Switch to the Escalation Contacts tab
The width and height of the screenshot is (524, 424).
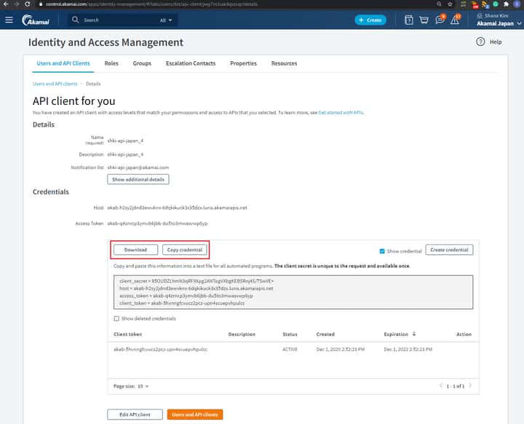191,63
